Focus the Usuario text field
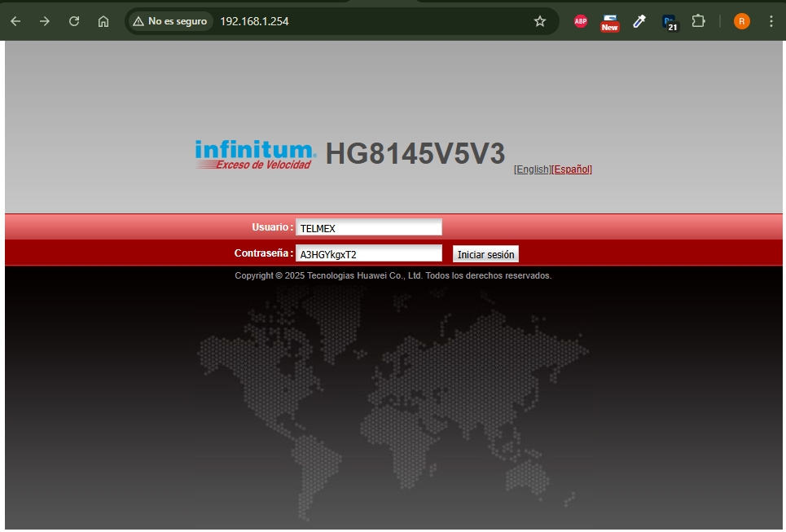 [368, 228]
